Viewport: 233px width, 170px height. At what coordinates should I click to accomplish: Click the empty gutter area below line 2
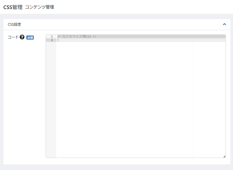tap(51, 97)
